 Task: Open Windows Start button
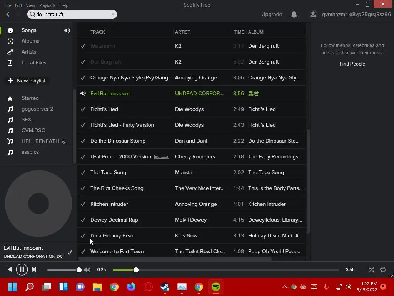click(x=12, y=287)
